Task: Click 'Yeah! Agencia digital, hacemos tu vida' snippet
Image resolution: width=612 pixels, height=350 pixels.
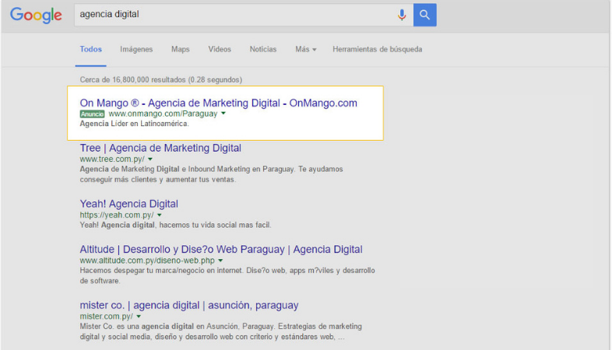Action: (175, 225)
